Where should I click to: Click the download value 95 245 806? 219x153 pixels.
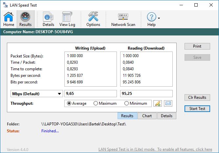coord(132,82)
